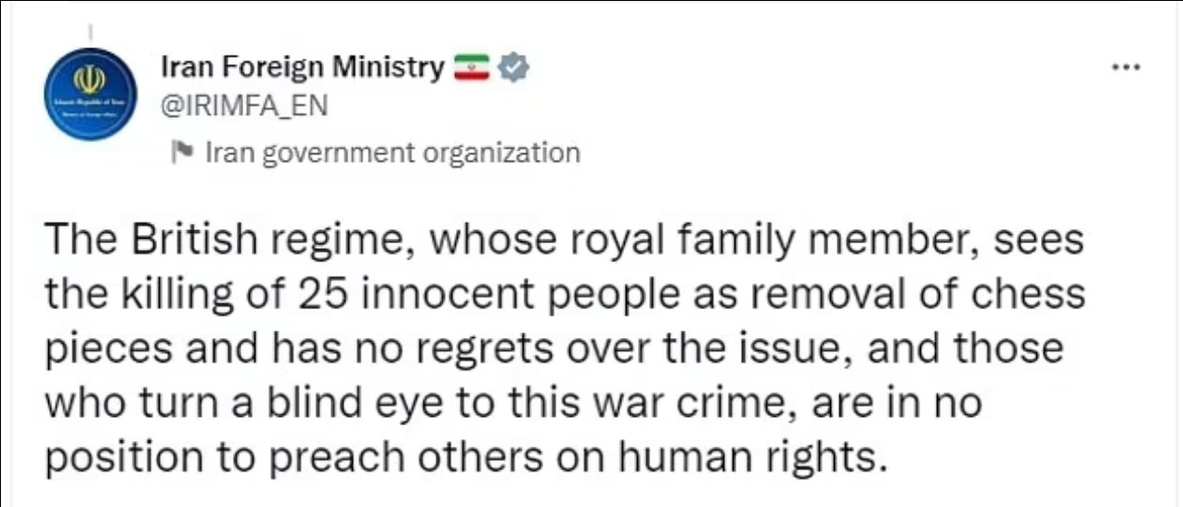Click the verified badge next to the name
Viewport: 1183px width, 507px height.
[514, 68]
